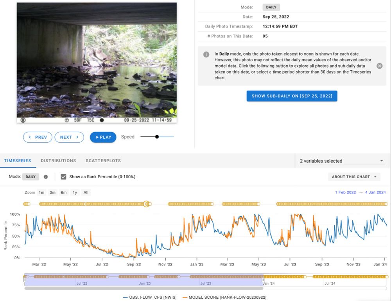Toggle the MODEL SCORE legend series
The width and height of the screenshot is (391, 301).
[224, 297]
